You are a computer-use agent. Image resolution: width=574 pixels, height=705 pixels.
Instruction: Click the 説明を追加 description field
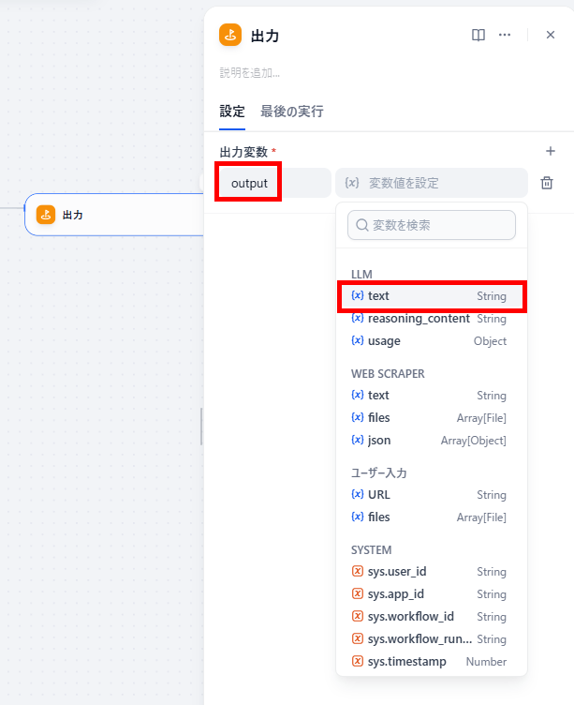[x=250, y=73]
